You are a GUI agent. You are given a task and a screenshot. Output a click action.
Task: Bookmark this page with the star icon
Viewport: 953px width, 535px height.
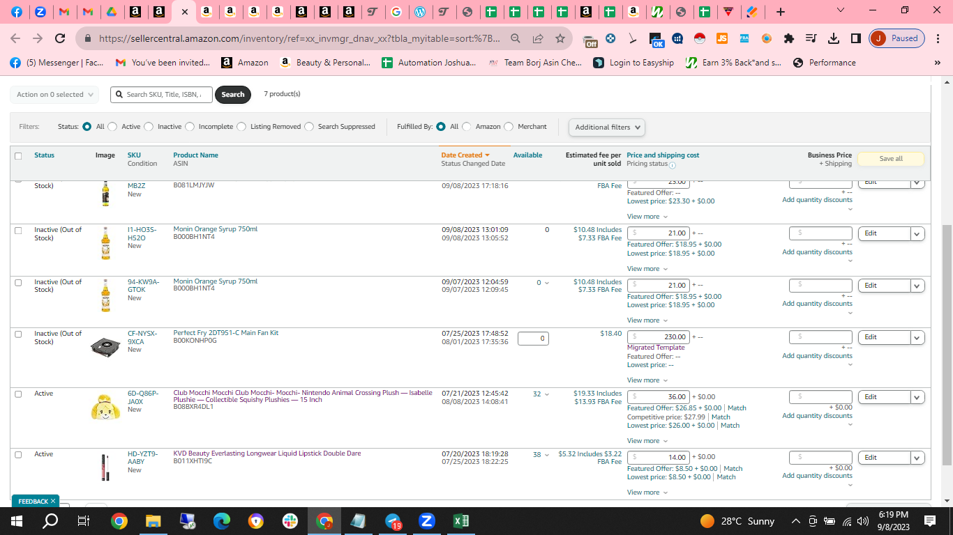(560, 38)
